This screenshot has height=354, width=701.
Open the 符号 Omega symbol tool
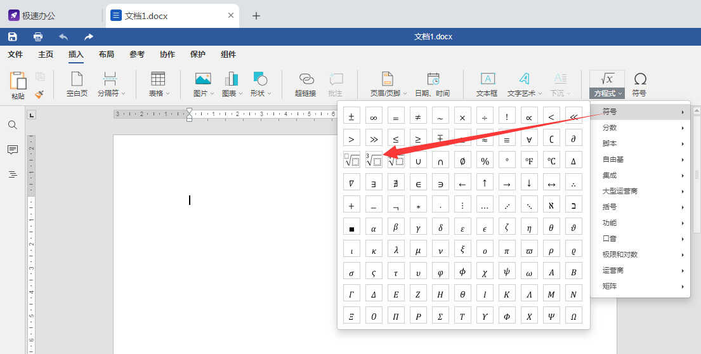[x=639, y=84]
